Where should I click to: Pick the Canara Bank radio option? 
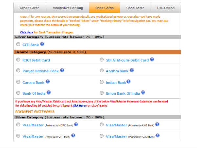pyautogui.click(x=18, y=82)
